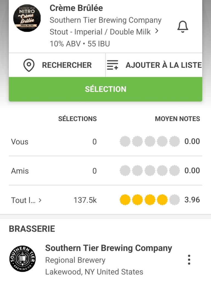Tap the Crème Brûlée beer title
The width and height of the screenshot is (211, 282).
pyautogui.click(x=76, y=8)
